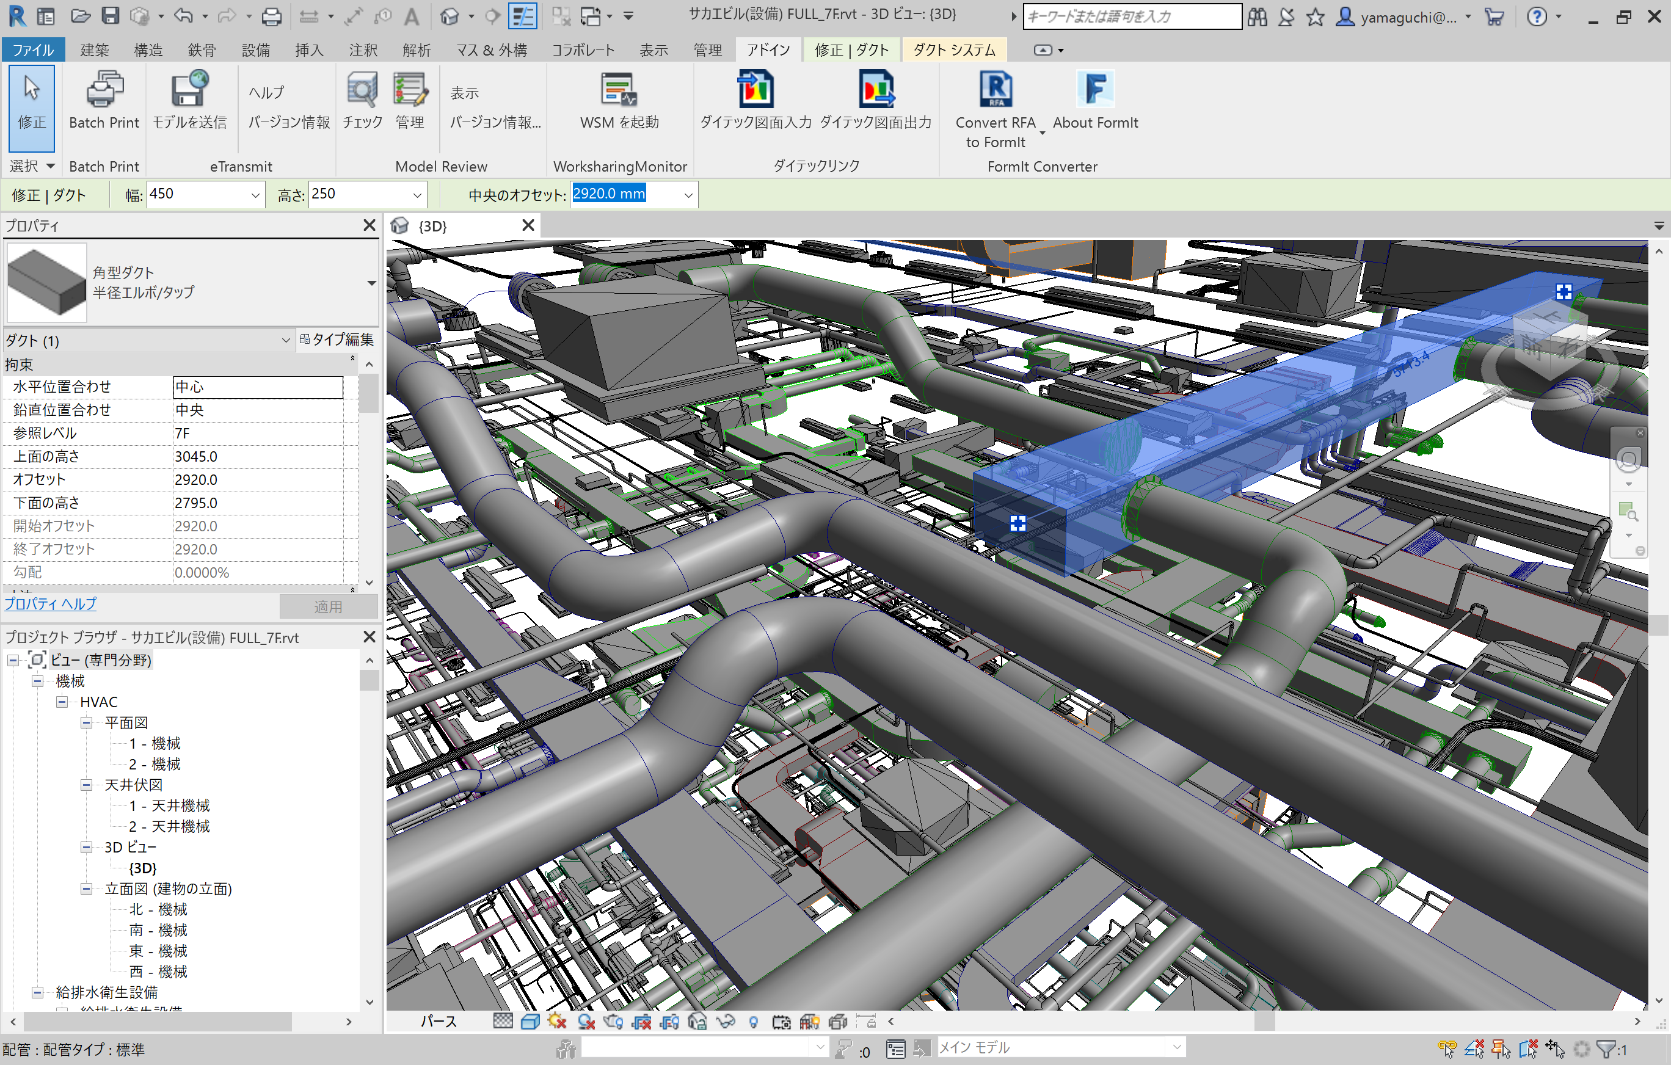
Task: Open duct type selector dropdown
Action: pyautogui.click(x=371, y=282)
